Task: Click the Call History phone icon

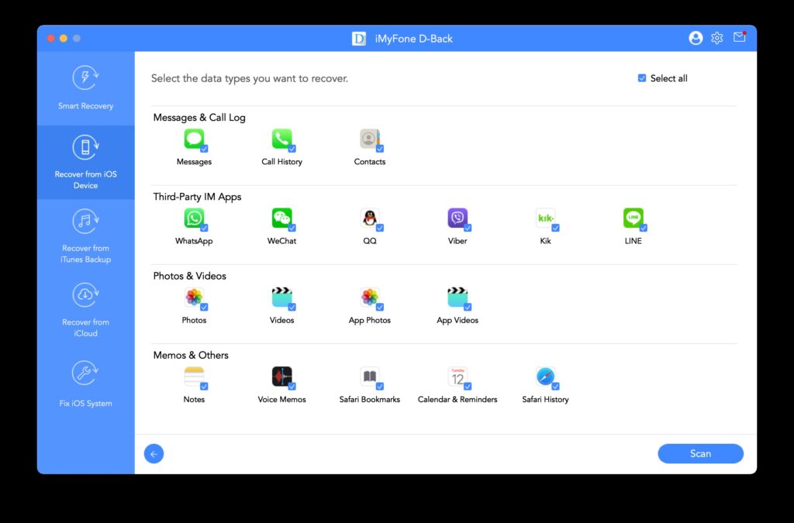Action: coord(281,139)
